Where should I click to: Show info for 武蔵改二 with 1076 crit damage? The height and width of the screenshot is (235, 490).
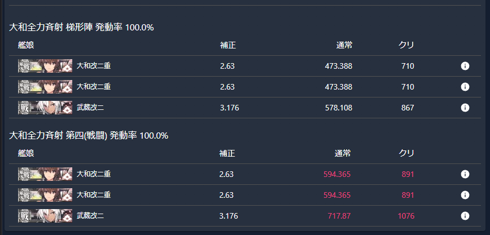tap(465, 216)
